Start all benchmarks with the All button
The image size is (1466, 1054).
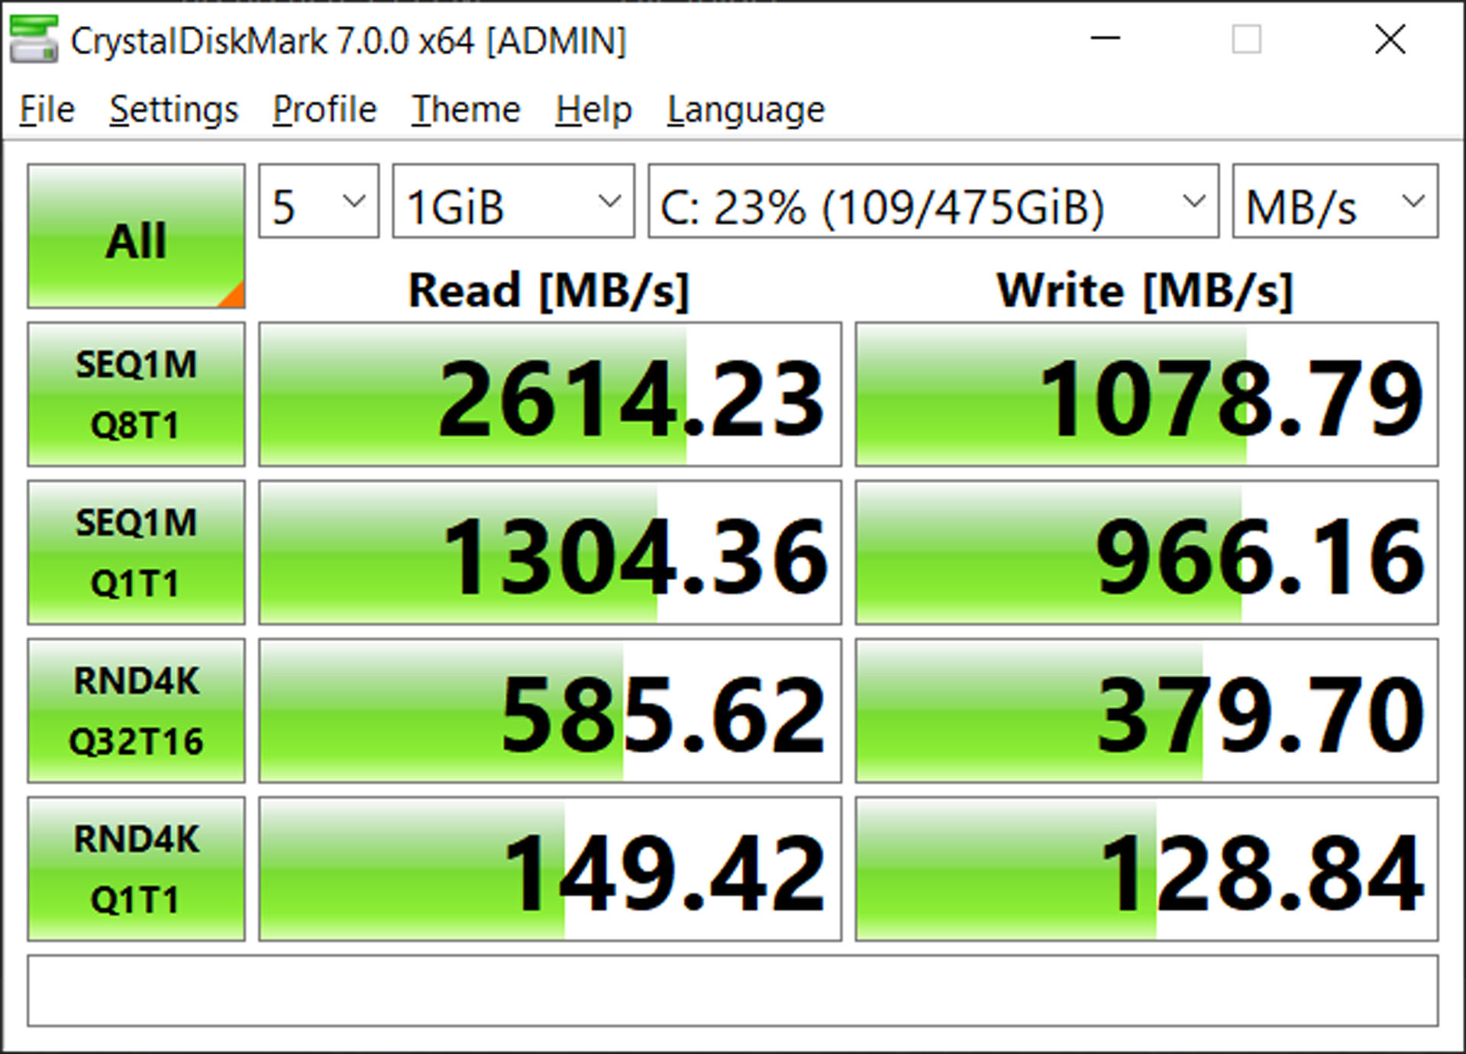tap(136, 236)
